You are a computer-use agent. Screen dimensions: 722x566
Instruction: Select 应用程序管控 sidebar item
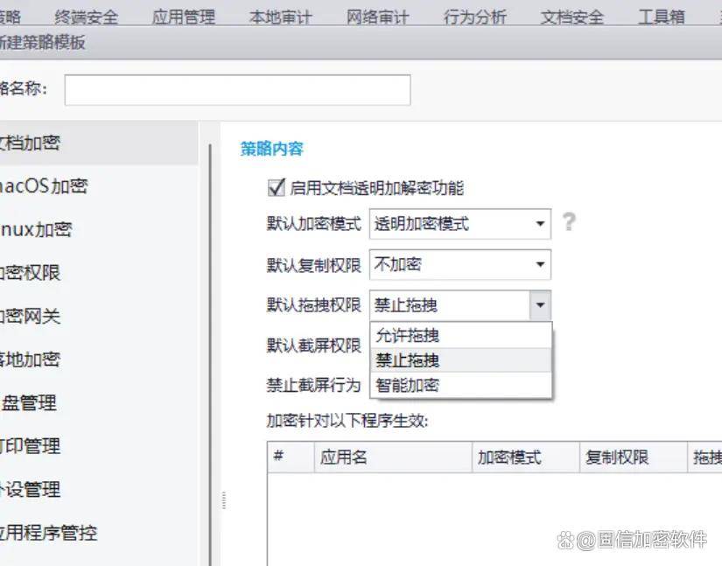(48, 532)
